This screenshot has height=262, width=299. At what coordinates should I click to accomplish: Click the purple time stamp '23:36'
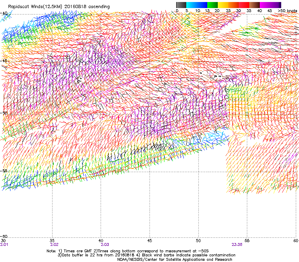[x=237, y=245]
